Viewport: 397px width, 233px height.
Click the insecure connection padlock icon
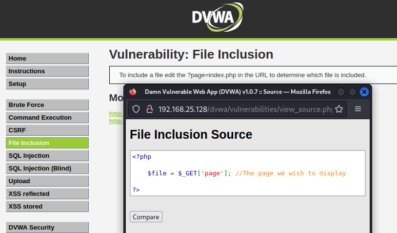coord(150,109)
